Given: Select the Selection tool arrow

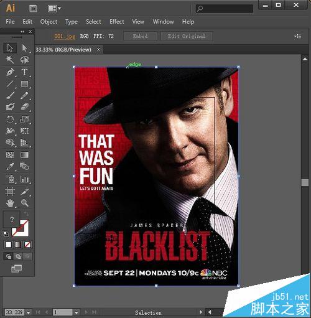Looking at the screenshot, I should click(x=10, y=48).
